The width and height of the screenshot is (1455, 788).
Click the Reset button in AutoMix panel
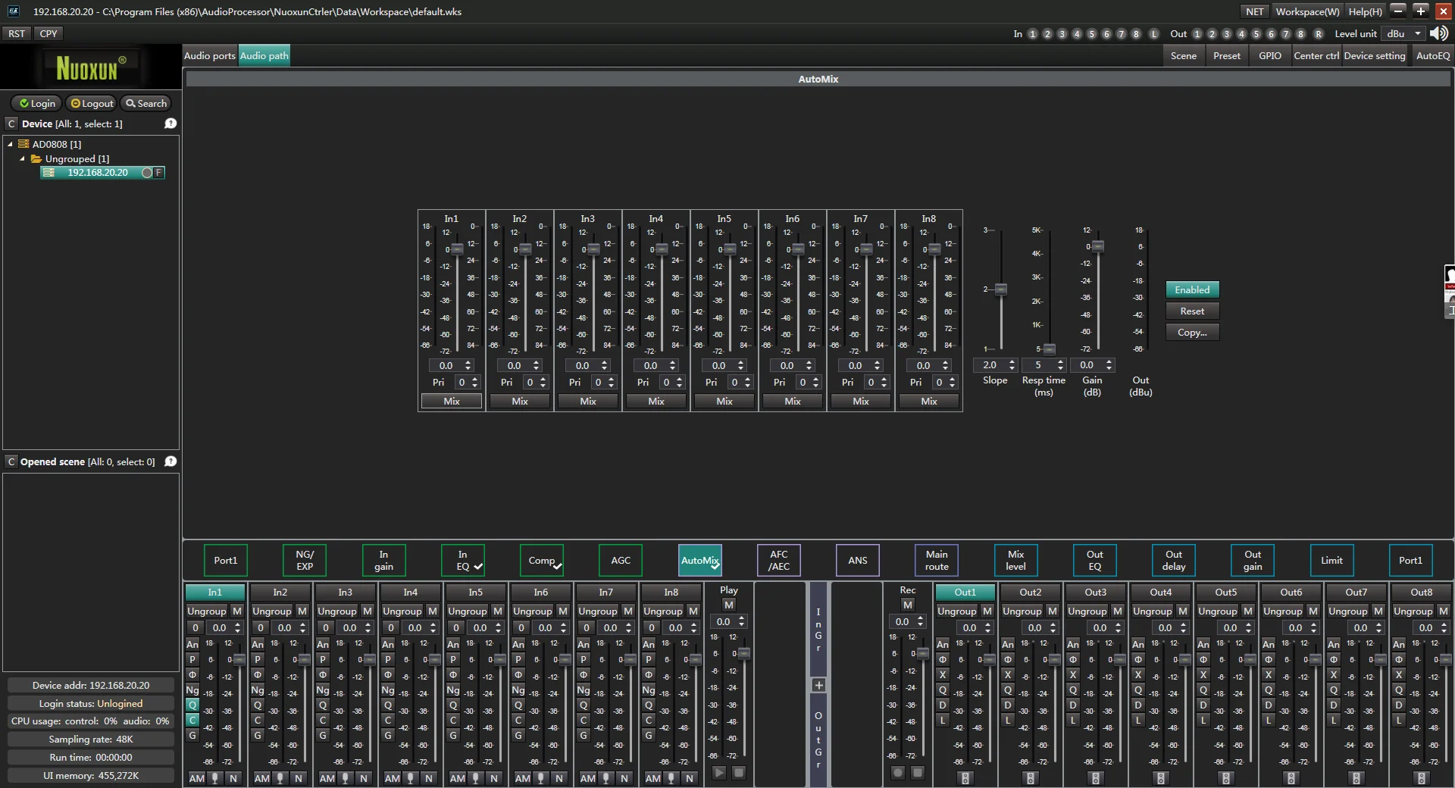point(1192,311)
